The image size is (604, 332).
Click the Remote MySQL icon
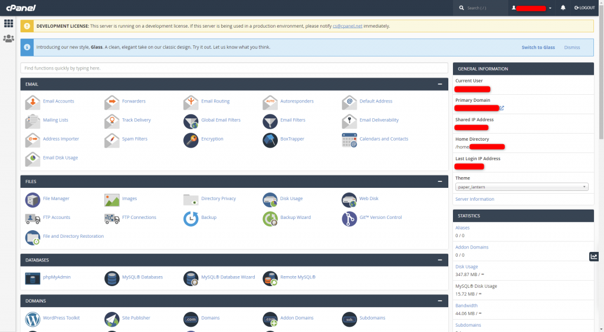coord(270,278)
